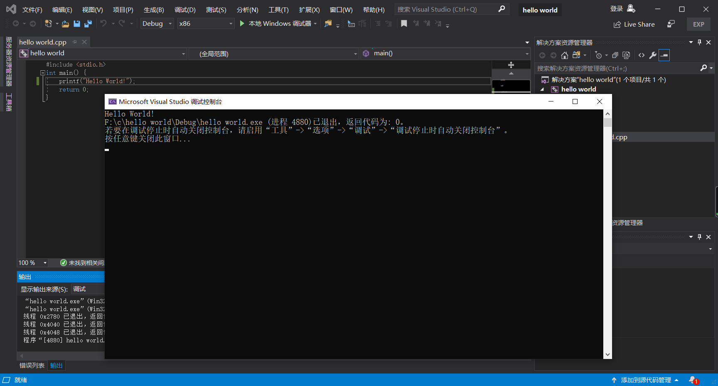
Task: Click the 就绪 status bar icon
Action: (6, 380)
